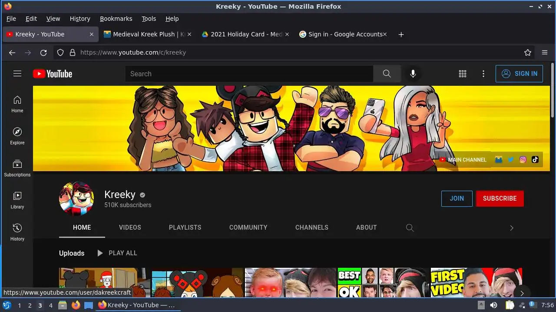This screenshot has width=556, height=312.
Task: Open the tracking protection shield
Action: [60, 52]
